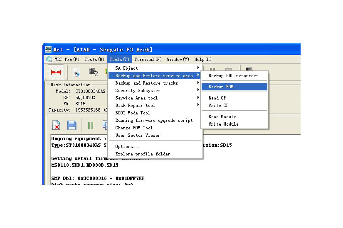This screenshot has height=228, width=343.
Task: Click the Ongoing equipment log line
Action: pyautogui.click(x=79, y=138)
